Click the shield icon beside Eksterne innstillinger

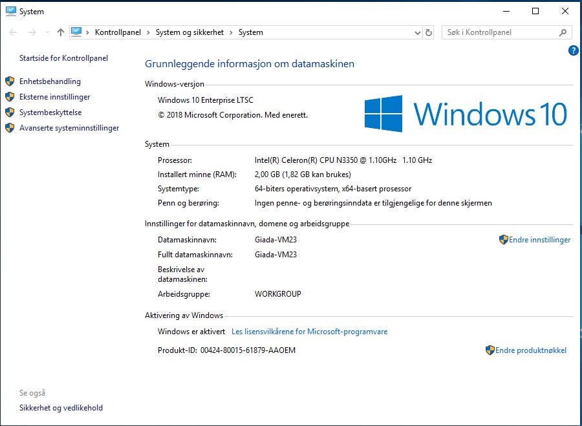tap(10, 97)
